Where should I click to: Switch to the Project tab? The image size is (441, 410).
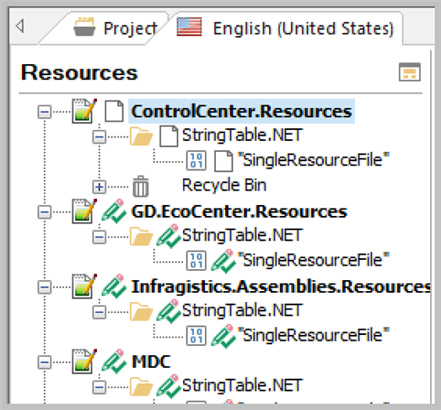click(x=116, y=29)
